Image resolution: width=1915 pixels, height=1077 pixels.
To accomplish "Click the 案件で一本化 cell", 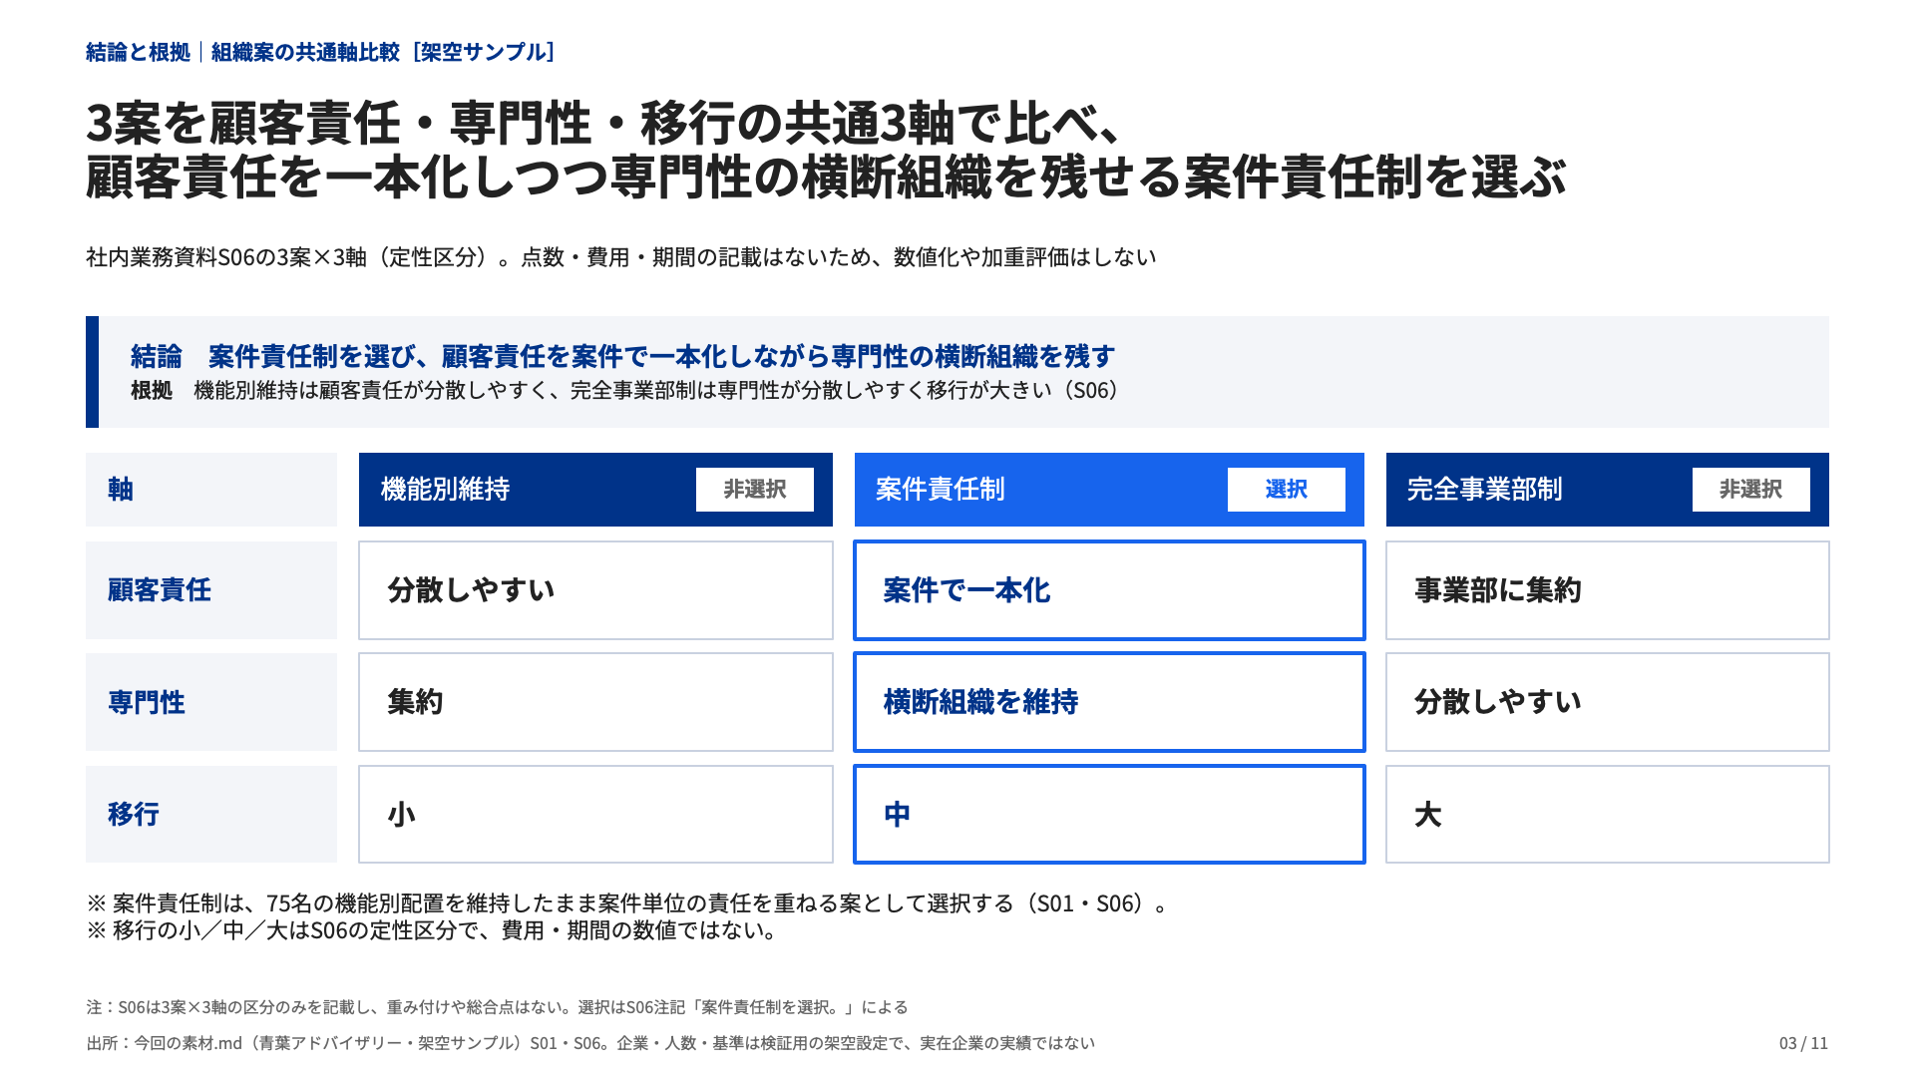I will (x=1109, y=590).
